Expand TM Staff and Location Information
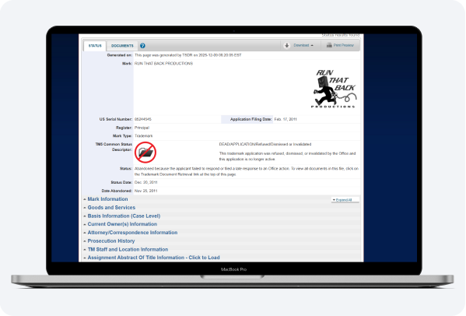466x316 pixels. pyautogui.click(x=128, y=249)
